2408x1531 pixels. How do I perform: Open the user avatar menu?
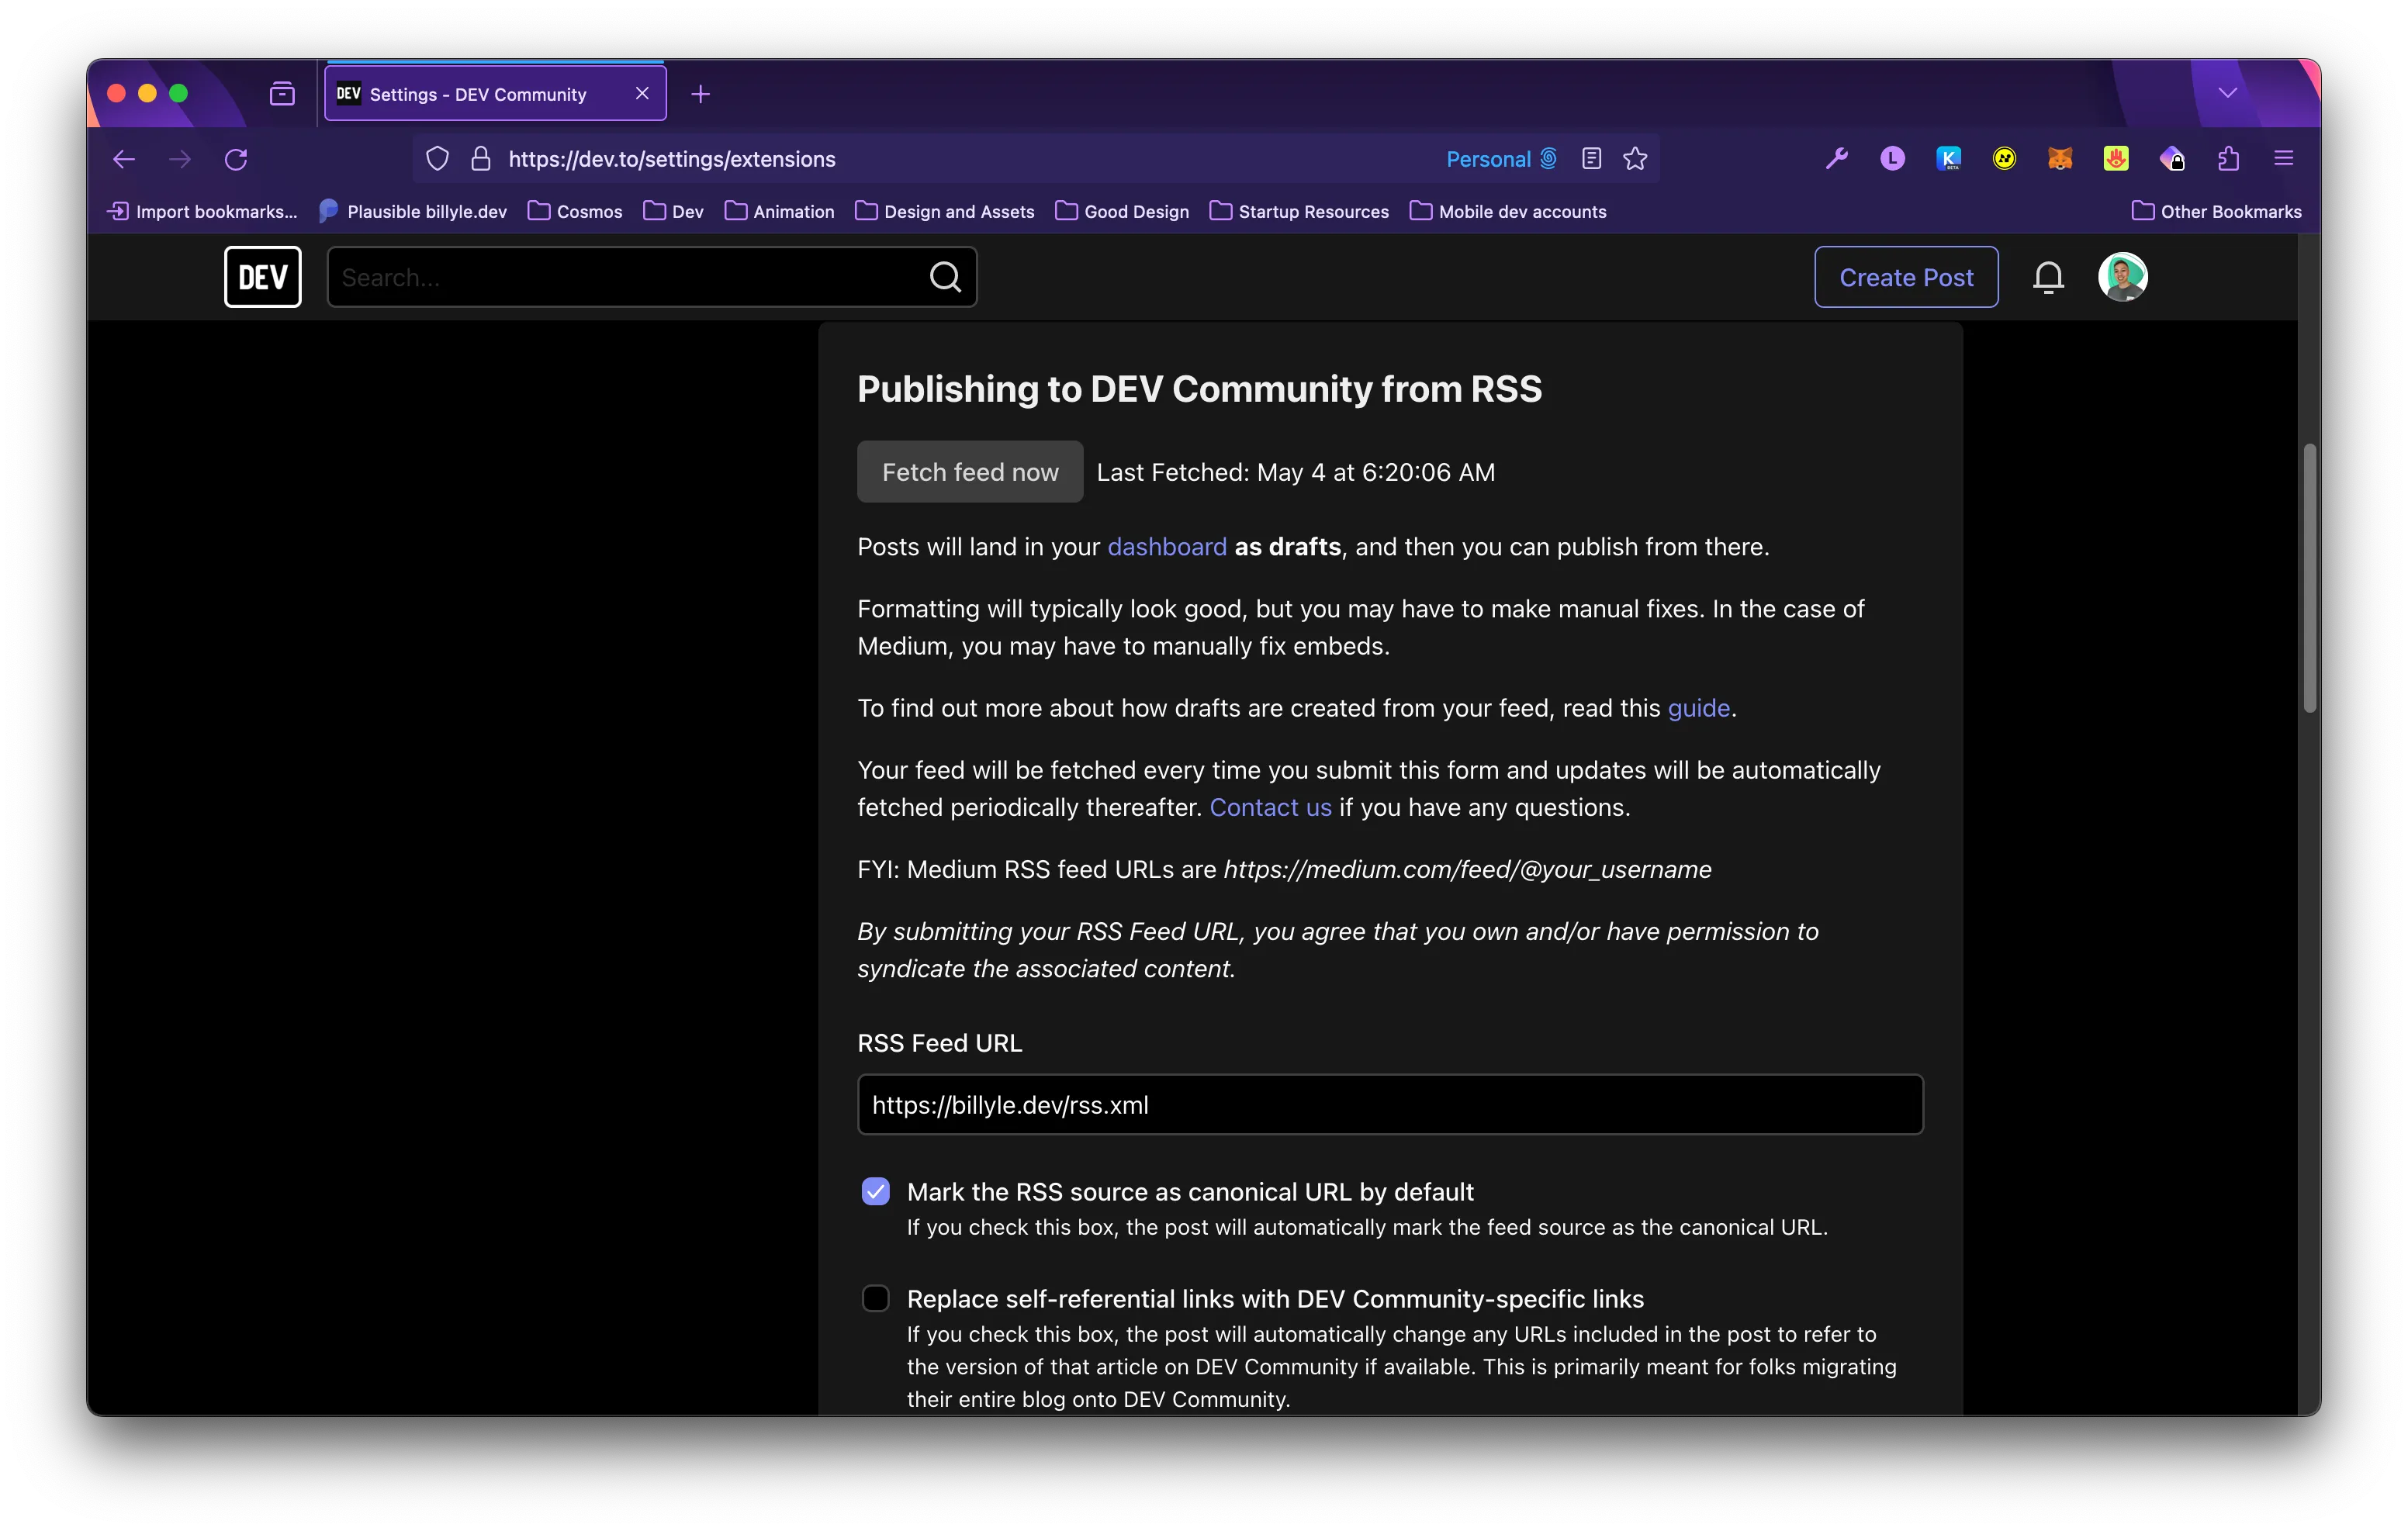tap(2122, 277)
